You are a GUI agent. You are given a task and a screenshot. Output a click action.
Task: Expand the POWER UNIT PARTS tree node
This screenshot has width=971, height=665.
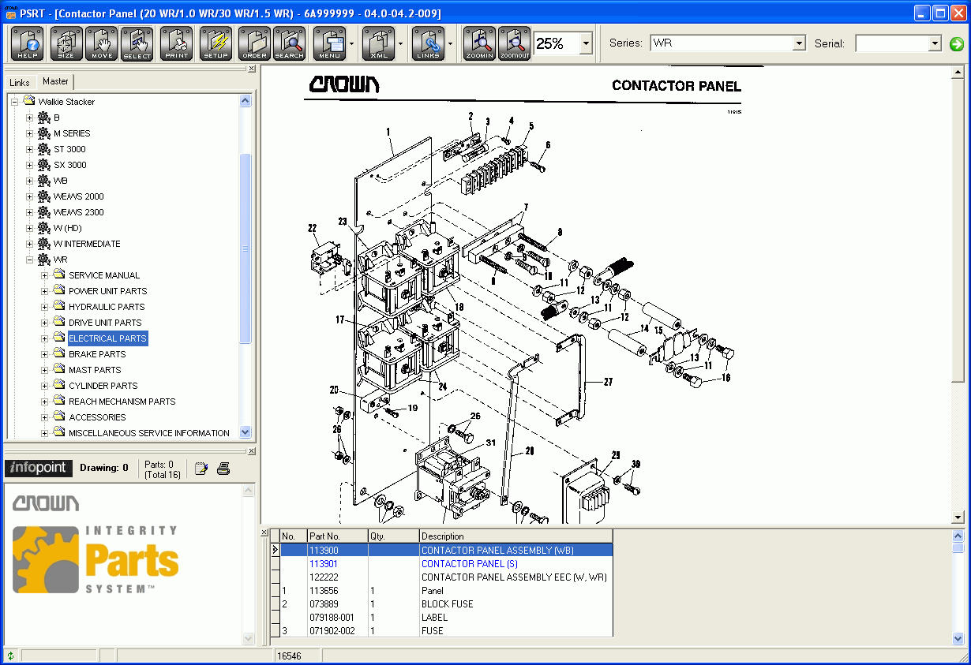[44, 290]
